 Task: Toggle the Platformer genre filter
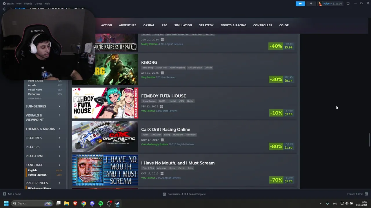(45, 94)
